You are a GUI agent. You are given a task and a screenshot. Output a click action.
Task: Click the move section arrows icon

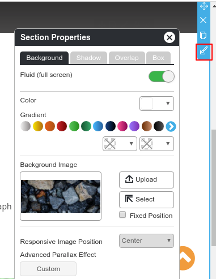pos(204,6)
